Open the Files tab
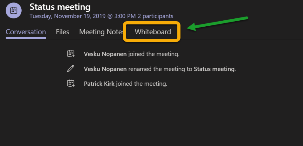The width and height of the screenshot is (303, 146). click(63, 32)
